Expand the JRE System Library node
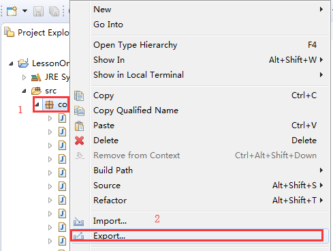333x251 pixels. coord(24,78)
